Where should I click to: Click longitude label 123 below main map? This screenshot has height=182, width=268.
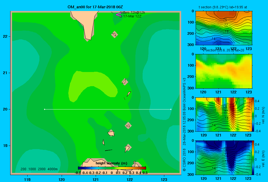[164, 179]
